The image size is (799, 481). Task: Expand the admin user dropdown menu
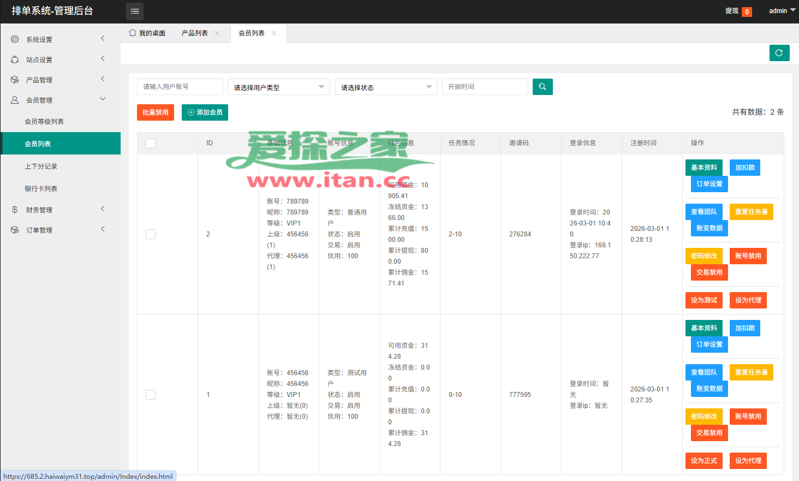(x=782, y=11)
